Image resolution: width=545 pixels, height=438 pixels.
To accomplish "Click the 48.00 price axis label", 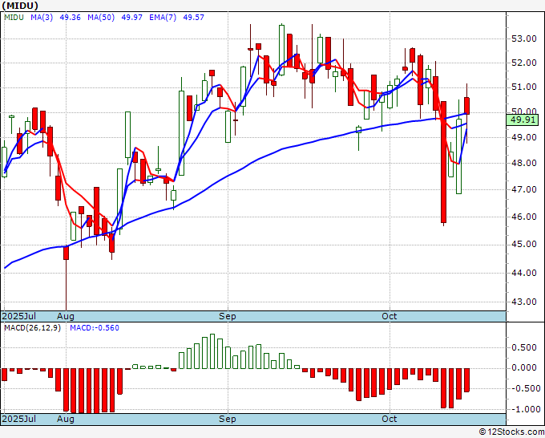I will click(x=524, y=163).
